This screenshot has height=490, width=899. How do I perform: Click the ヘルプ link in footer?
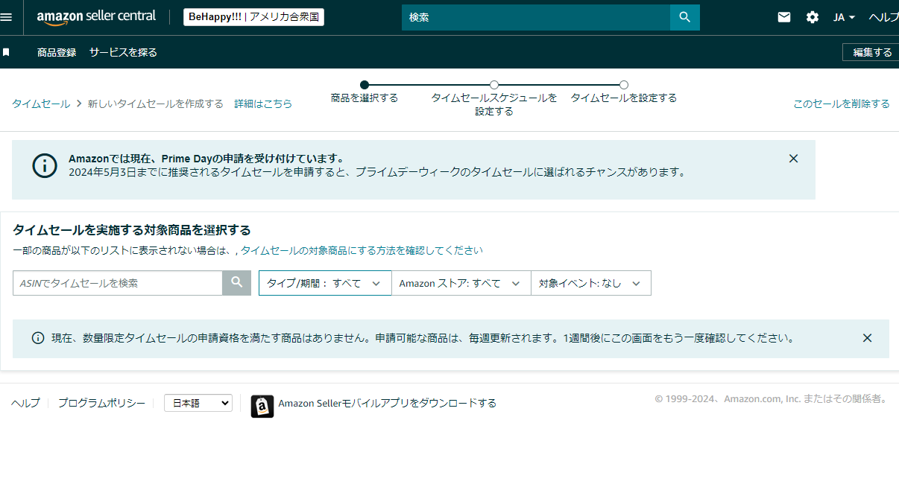[x=25, y=403]
